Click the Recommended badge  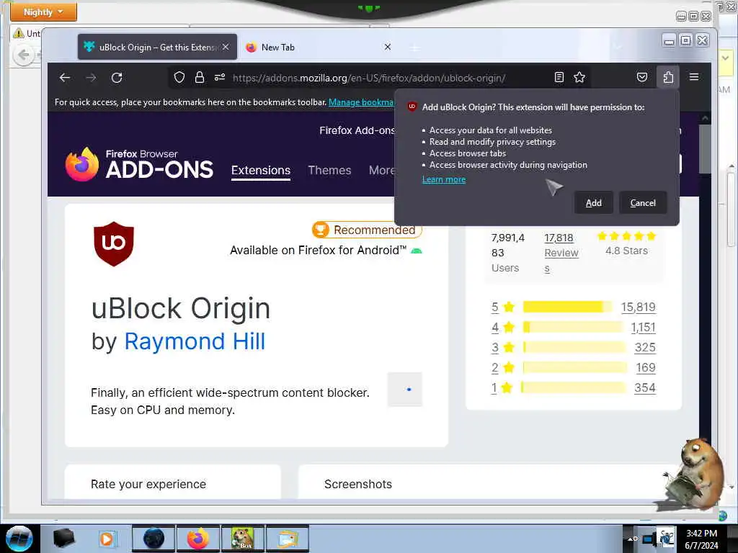tap(367, 230)
